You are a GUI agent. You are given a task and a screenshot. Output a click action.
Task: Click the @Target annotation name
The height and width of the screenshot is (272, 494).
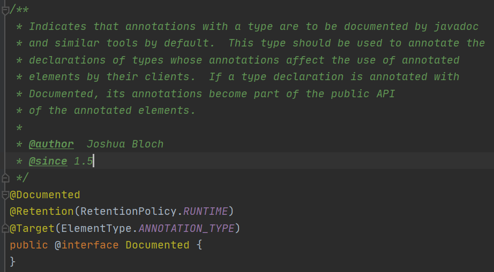(x=32, y=228)
